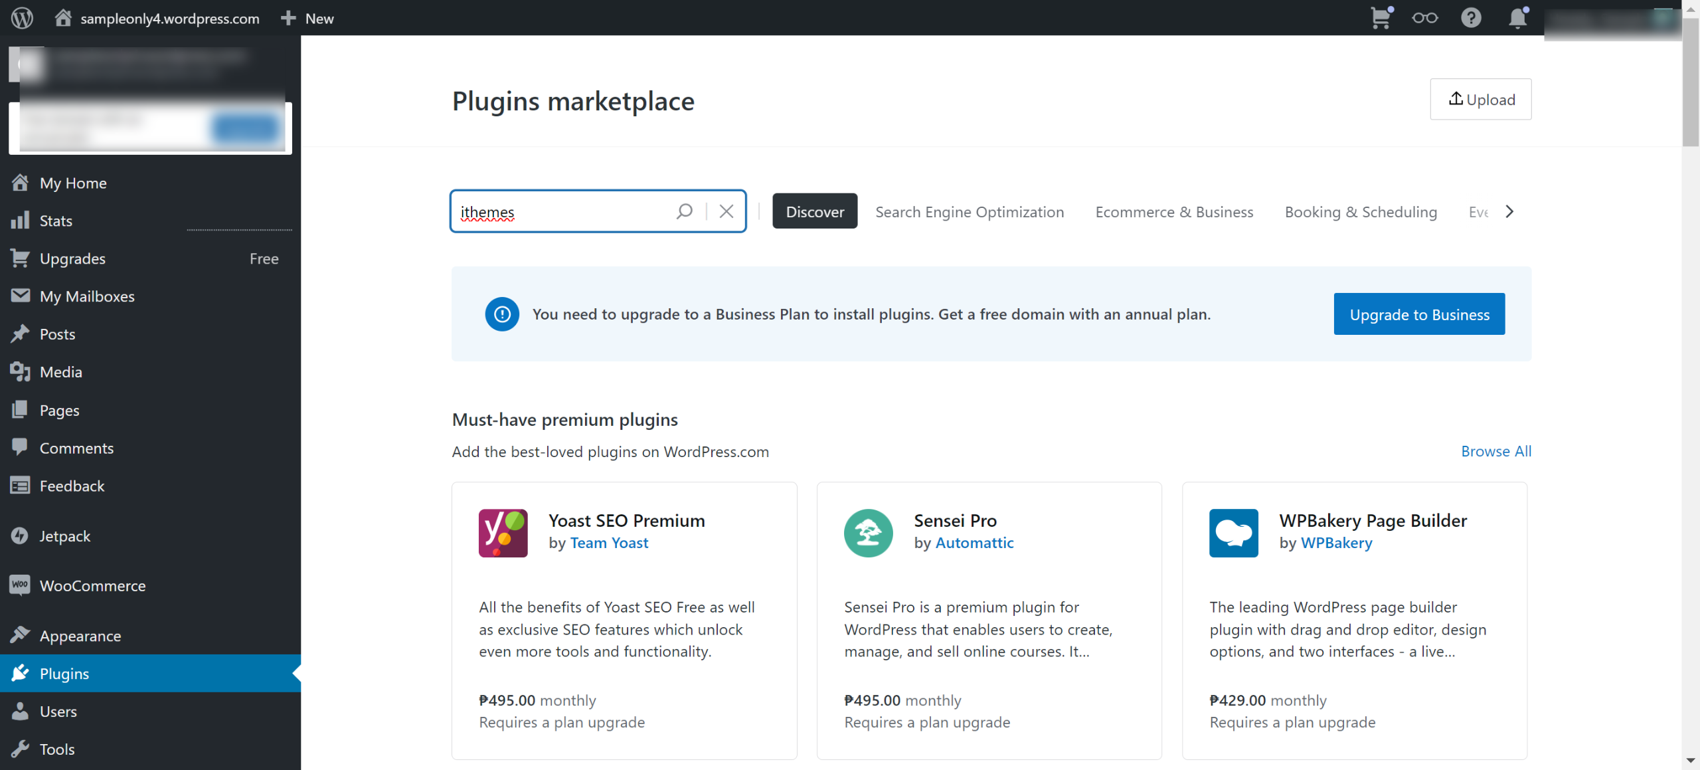
Task: Open Team Yoast author link
Action: [x=609, y=543]
